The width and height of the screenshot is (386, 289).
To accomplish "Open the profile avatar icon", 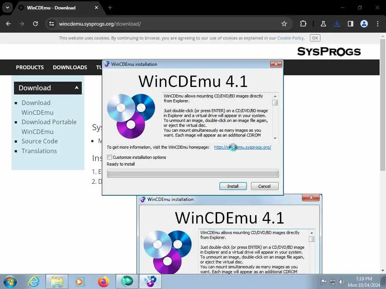I will pos(364,24).
